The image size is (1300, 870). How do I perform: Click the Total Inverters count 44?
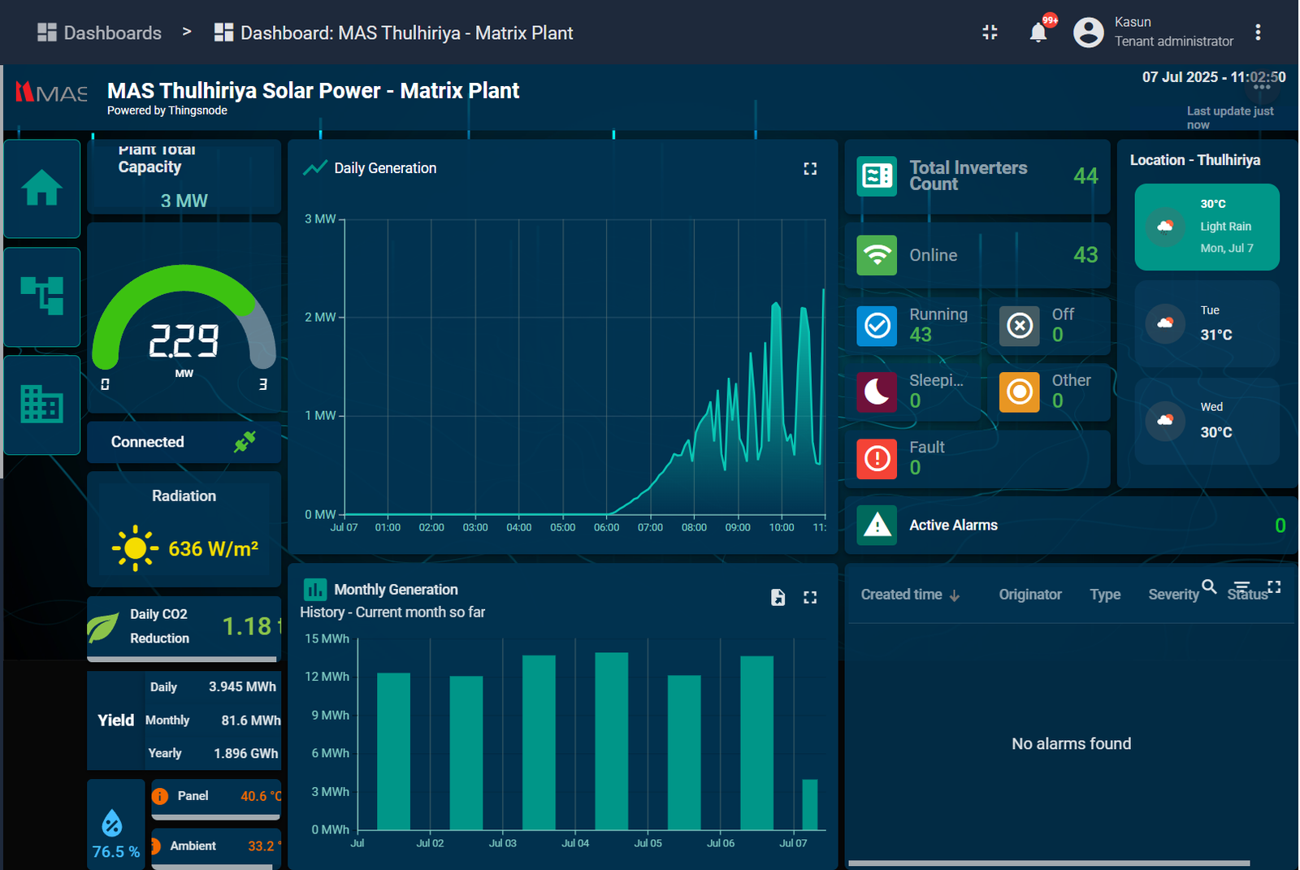pyautogui.click(x=1085, y=176)
